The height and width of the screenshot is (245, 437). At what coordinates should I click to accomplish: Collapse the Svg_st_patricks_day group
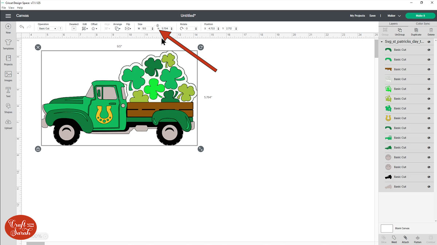pyautogui.click(x=381, y=41)
